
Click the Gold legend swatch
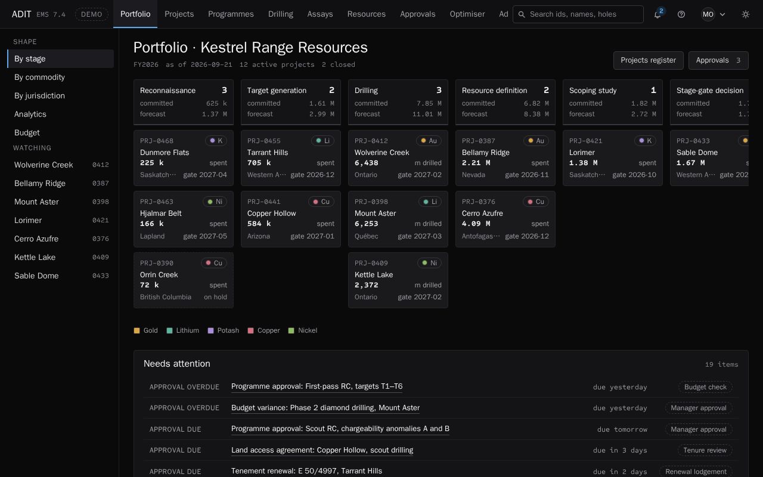(x=137, y=330)
